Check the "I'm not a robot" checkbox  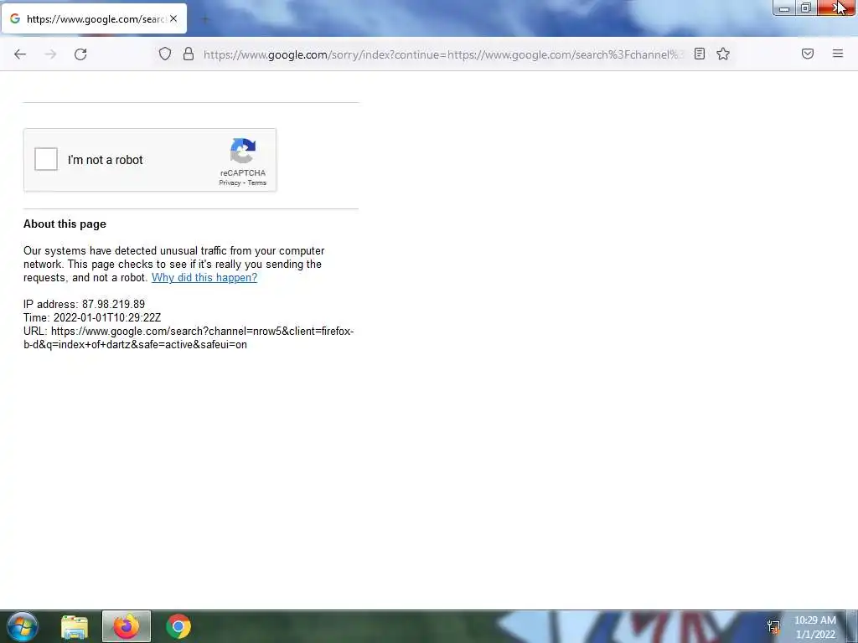tap(46, 159)
